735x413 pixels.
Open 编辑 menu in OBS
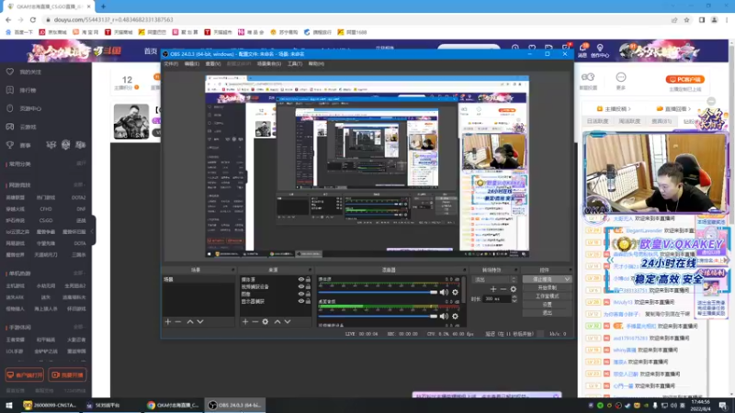pos(192,63)
